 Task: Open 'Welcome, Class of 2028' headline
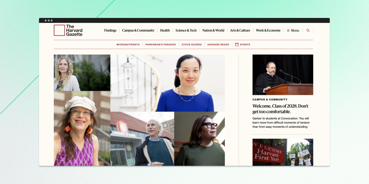pyautogui.click(x=280, y=109)
